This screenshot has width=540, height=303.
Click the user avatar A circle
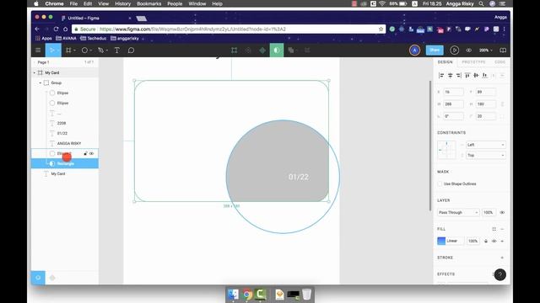tap(414, 50)
